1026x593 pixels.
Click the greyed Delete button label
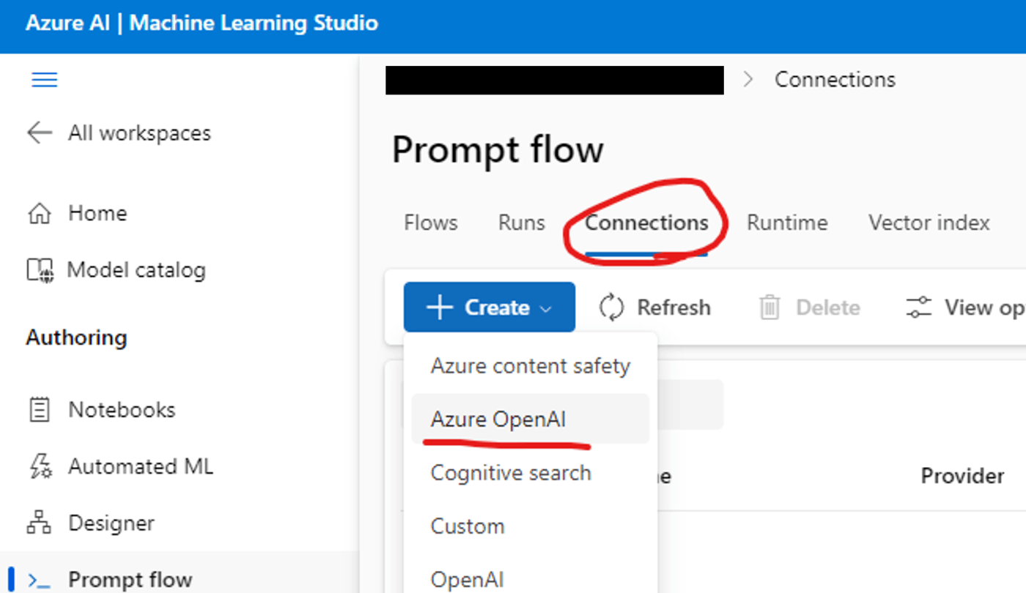point(828,307)
